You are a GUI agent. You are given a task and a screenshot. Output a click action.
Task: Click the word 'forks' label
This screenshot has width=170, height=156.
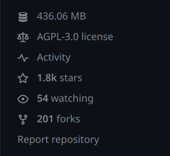[x=68, y=119]
